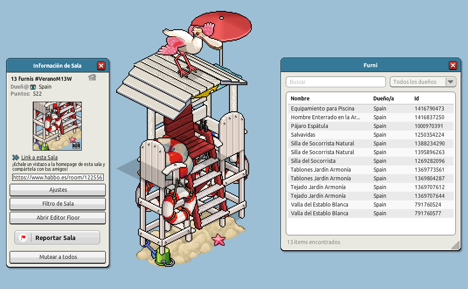Close the Furni window

click(x=453, y=65)
